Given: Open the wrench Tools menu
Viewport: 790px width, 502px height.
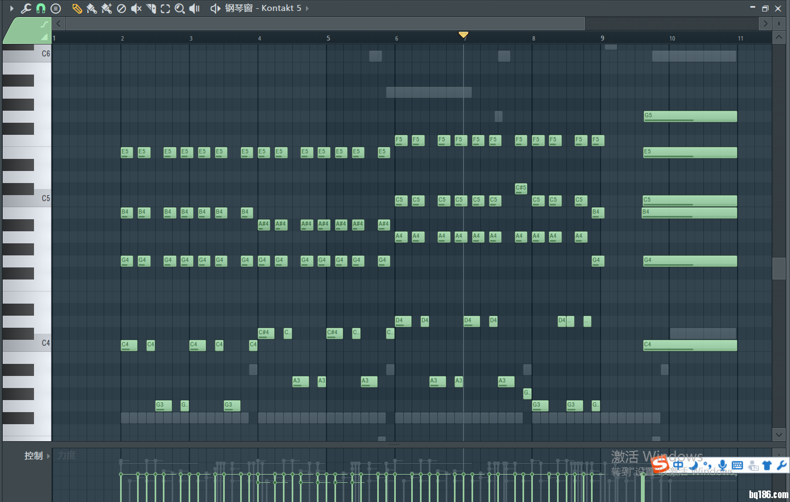Looking at the screenshot, I should (x=26, y=8).
